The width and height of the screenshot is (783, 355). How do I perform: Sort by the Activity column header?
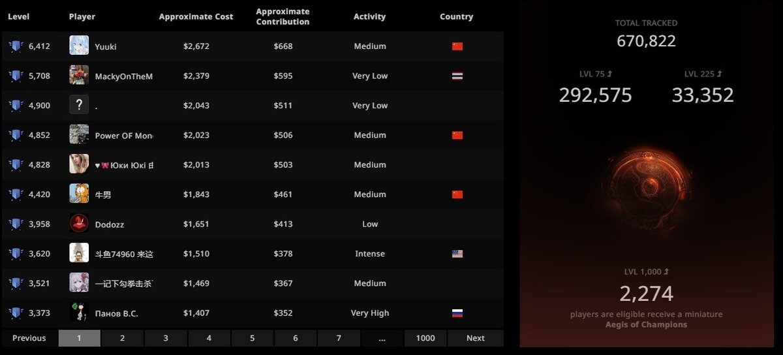[370, 16]
